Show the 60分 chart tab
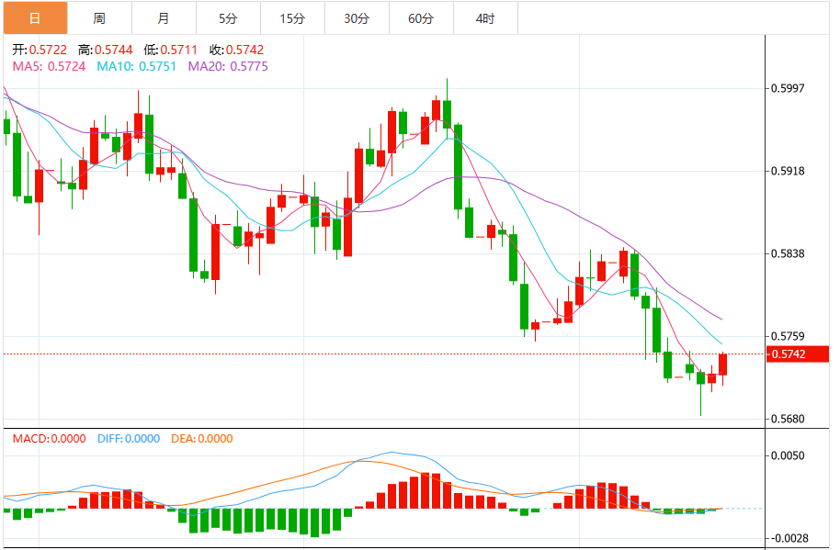The width and height of the screenshot is (840, 550). [421, 18]
